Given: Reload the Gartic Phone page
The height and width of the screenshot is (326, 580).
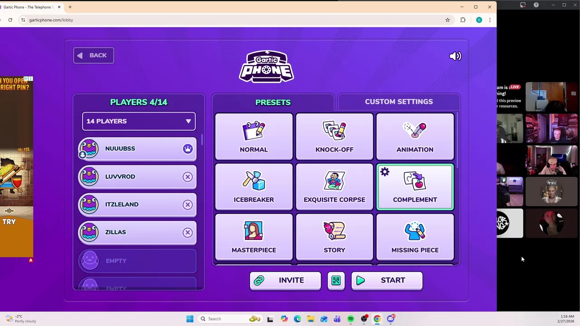Looking at the screenshot, I should point(10,20).
